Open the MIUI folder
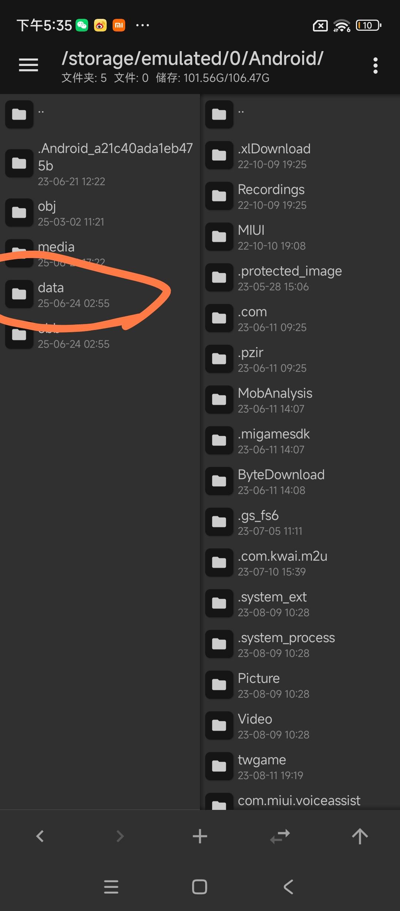Image resolution: width=400 pixels, height=911 pixels. coord(301,237)
